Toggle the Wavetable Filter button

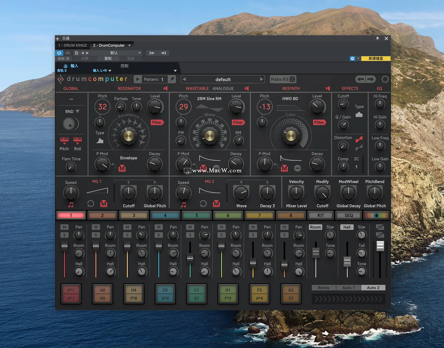pos(238,122)
